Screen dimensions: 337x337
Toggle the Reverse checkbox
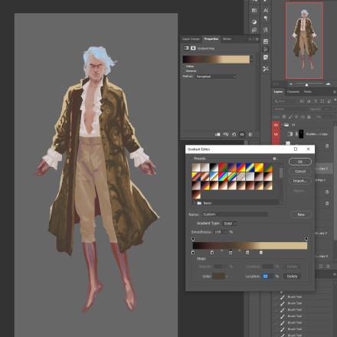click(184, 70)
